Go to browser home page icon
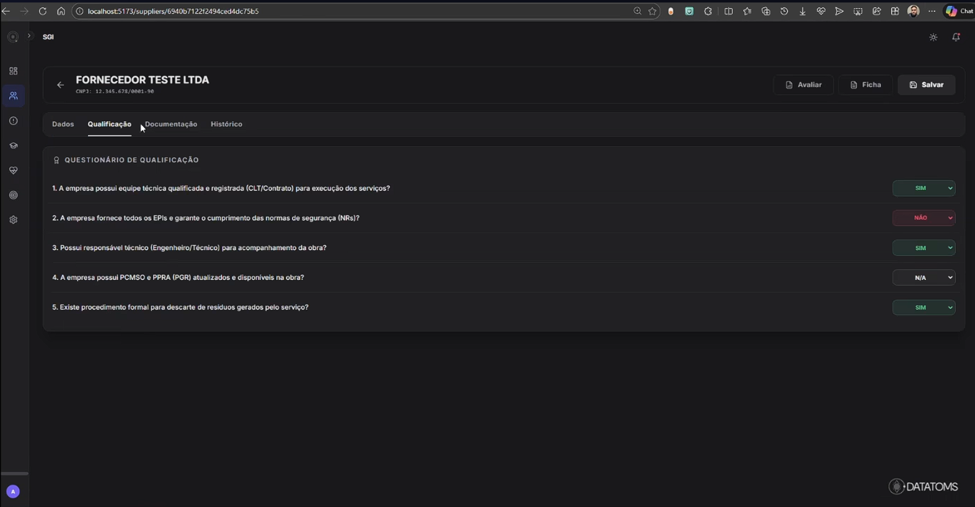This screenshot has width=975, height=507. (x=61, y=11)
